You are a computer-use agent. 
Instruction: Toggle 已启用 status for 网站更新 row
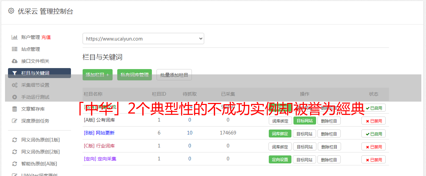click(x=373, y=134)
